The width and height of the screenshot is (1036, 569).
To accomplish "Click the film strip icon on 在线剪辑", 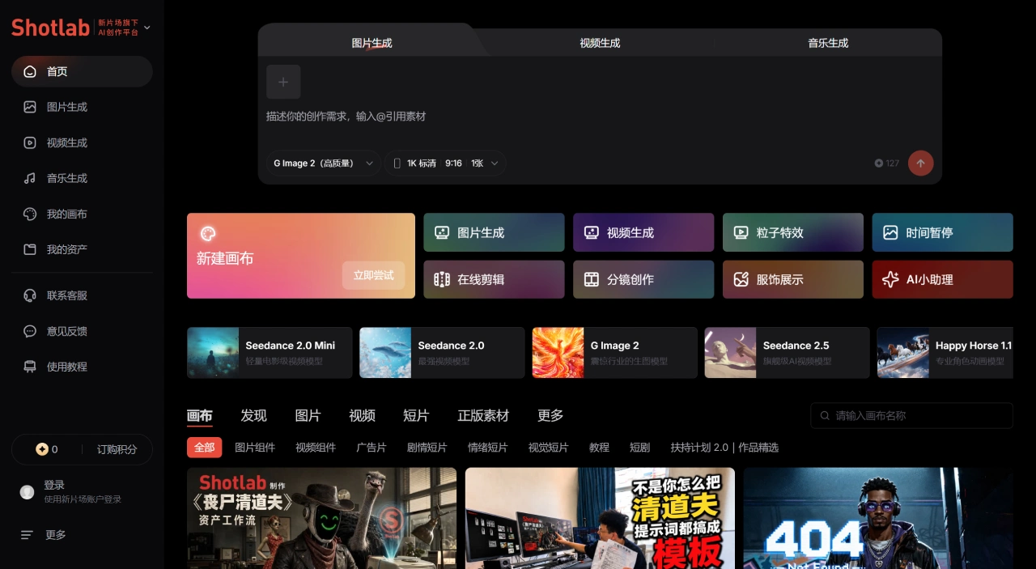I will 442,279.
